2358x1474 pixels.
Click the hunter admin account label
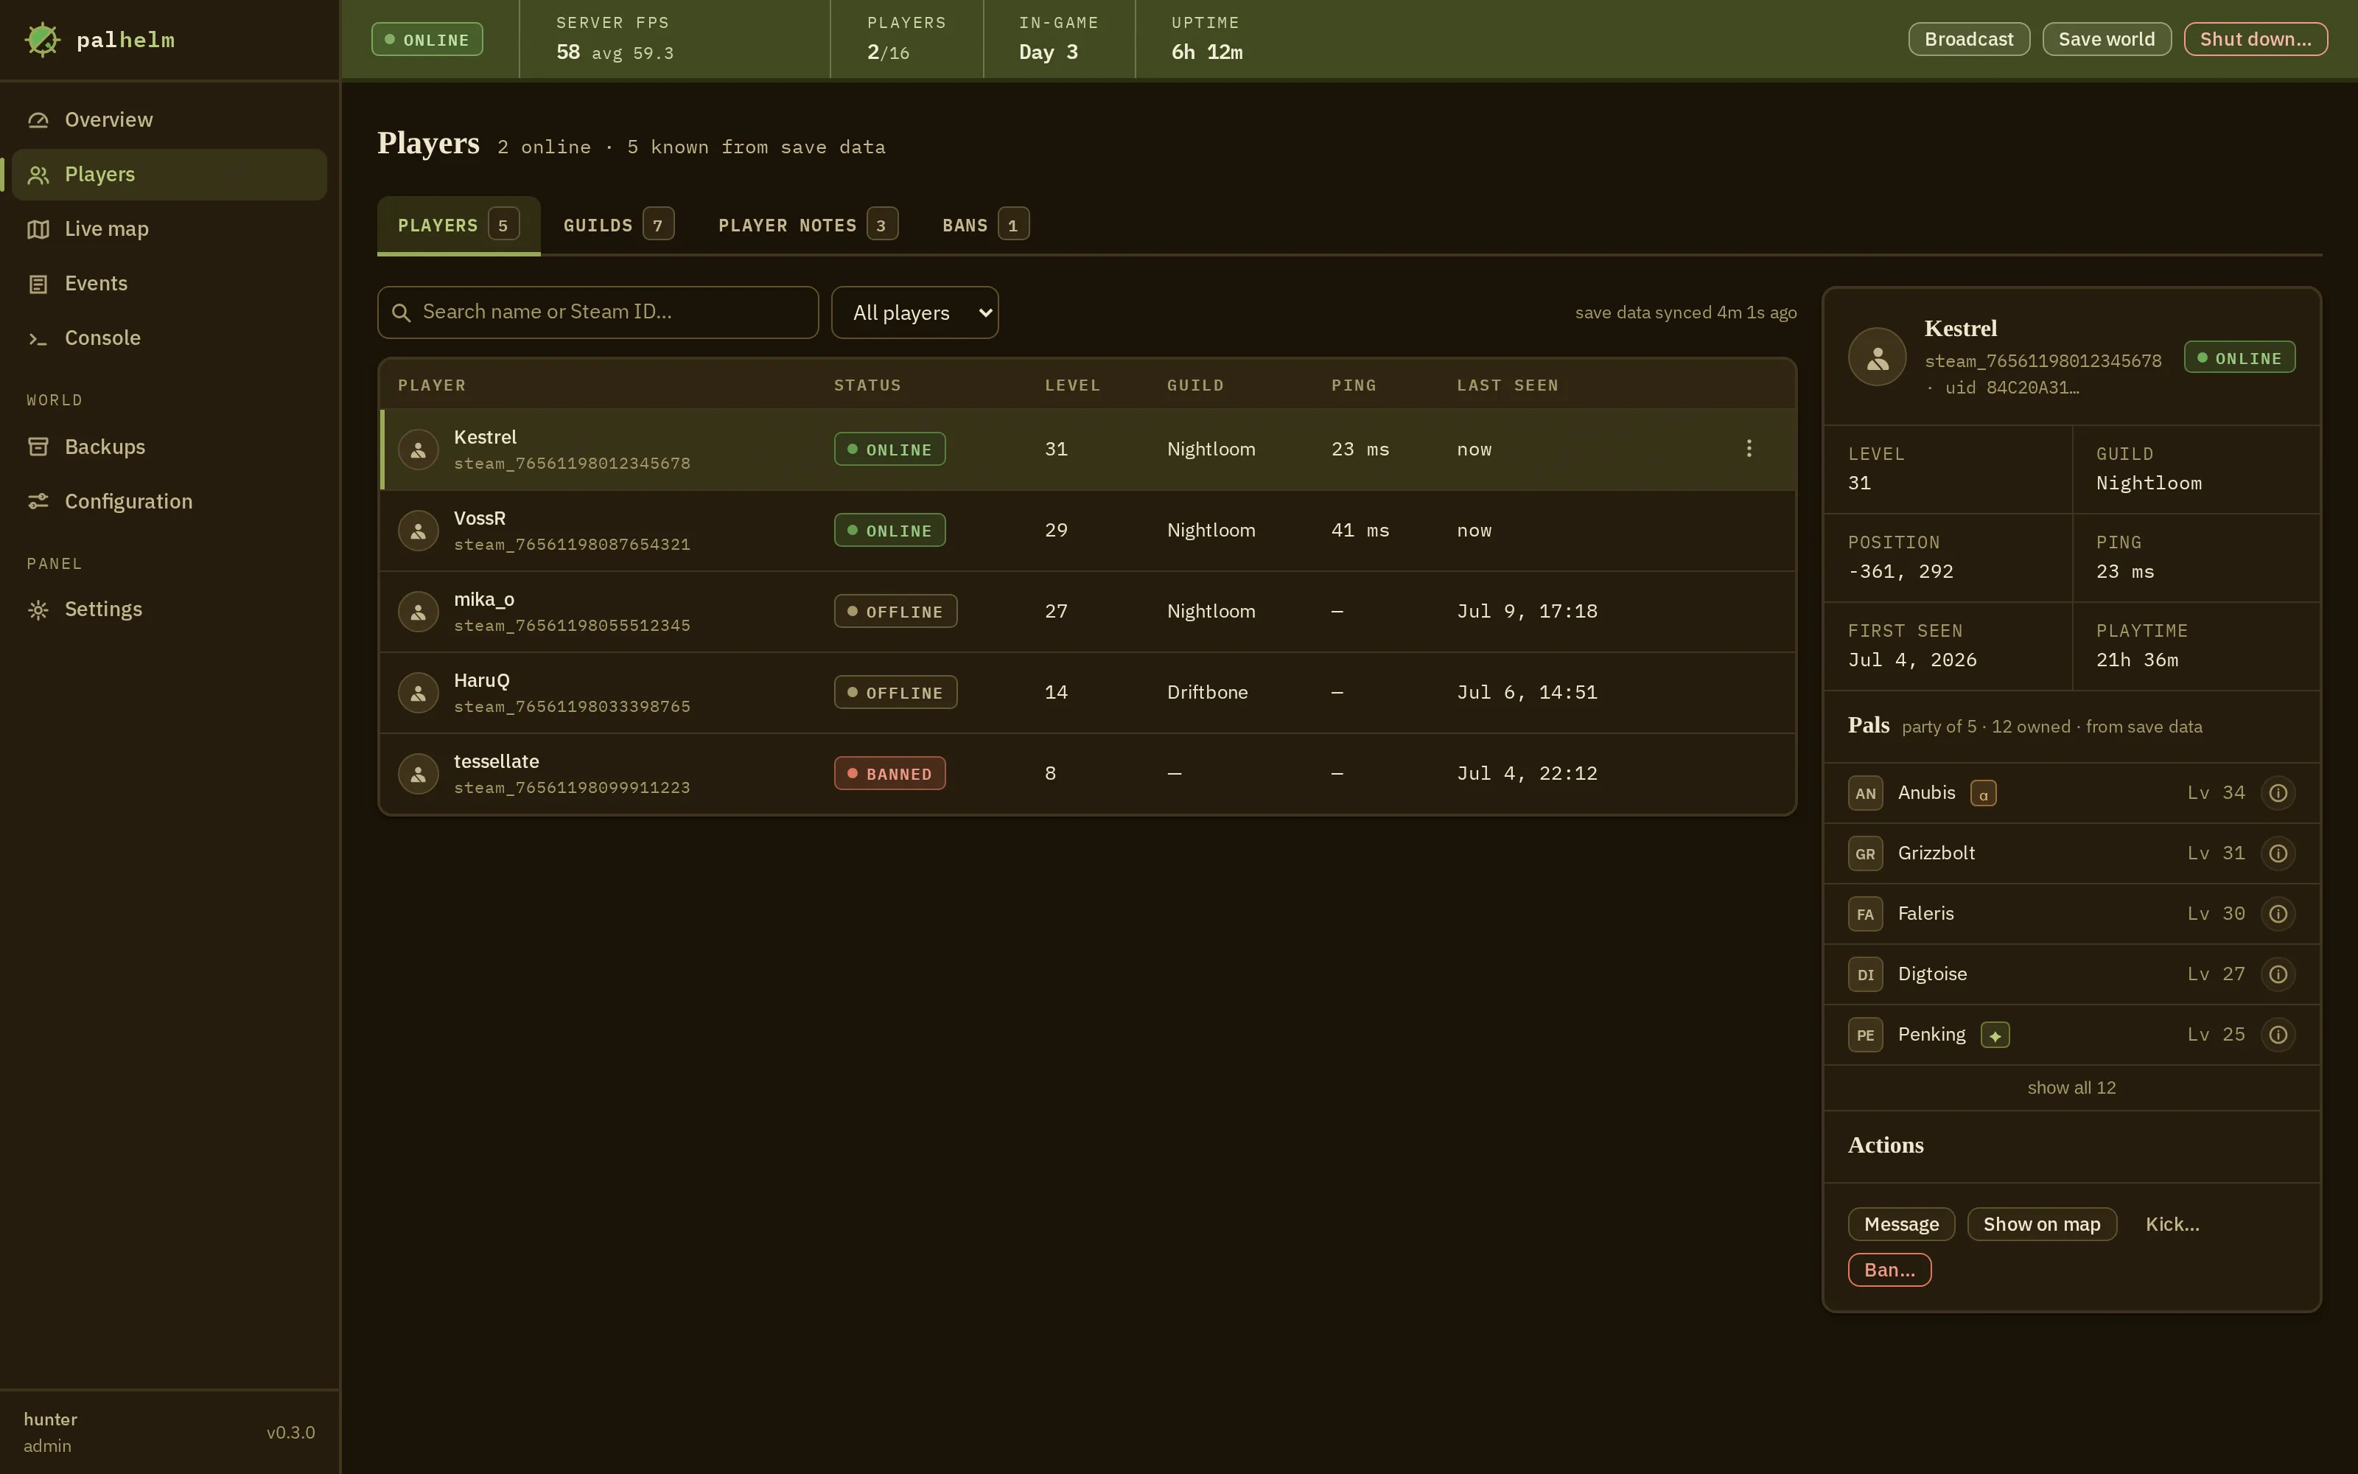tap(49, 1433)
